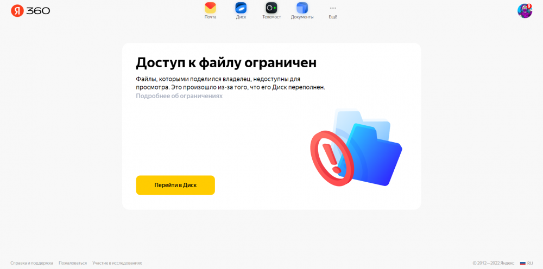Viewport: 543px width, 269px height.
Task: Click the yellow Перейти в Диск button
Action: 175,185
